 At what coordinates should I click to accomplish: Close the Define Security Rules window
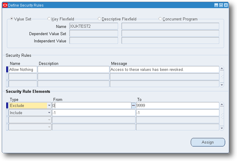pos(226,5)
